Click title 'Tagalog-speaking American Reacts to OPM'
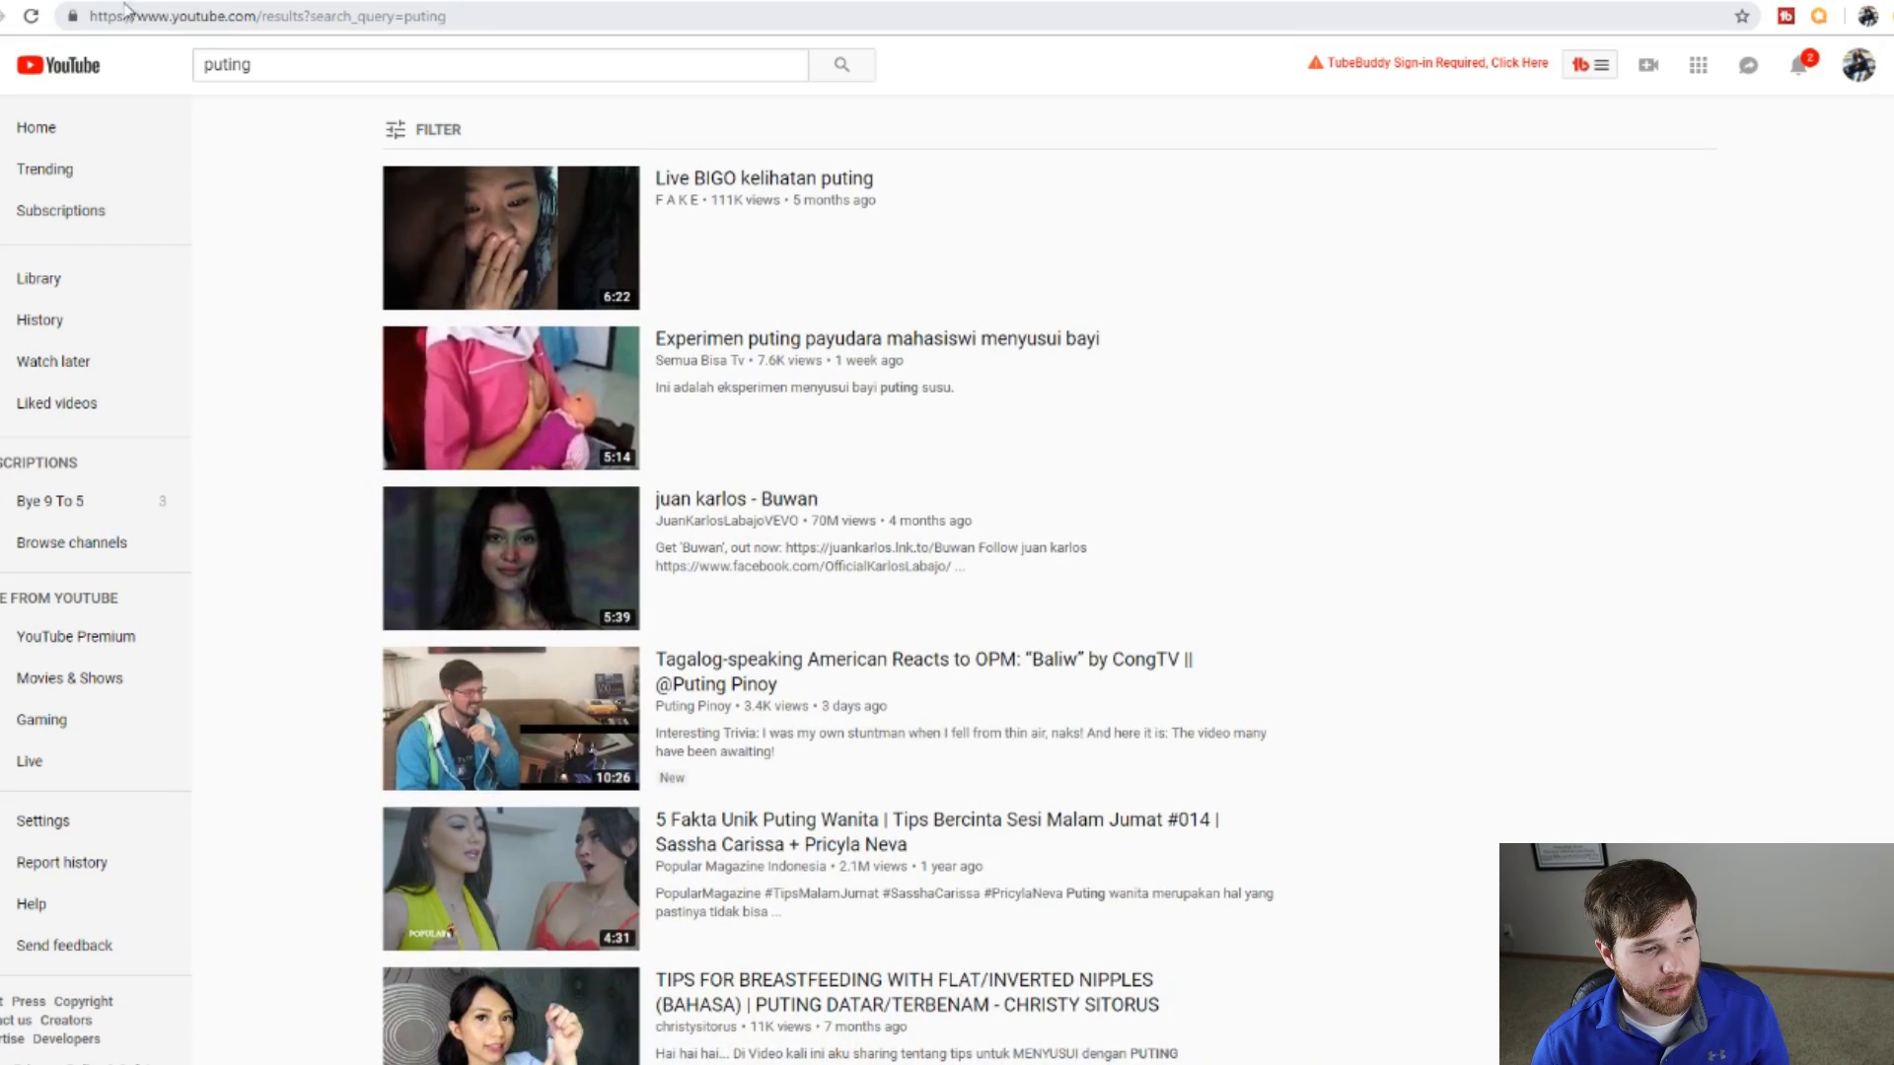 click(923, 672)
